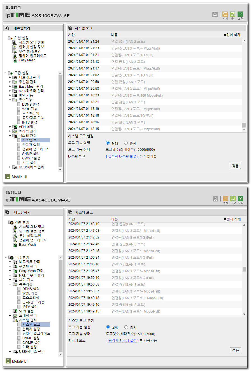Viewport: 251px width, 371px height.
Task: Open WOL 기능 in lower window tree
Action: click(x=30, y=293)
